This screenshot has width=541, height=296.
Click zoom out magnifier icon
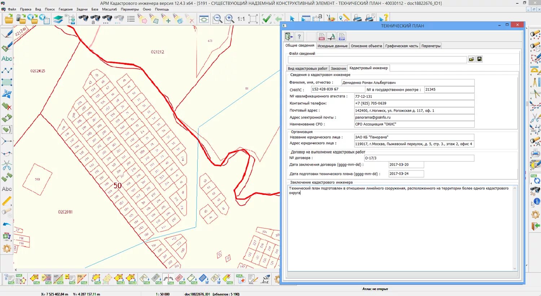(x=217, y=19)
